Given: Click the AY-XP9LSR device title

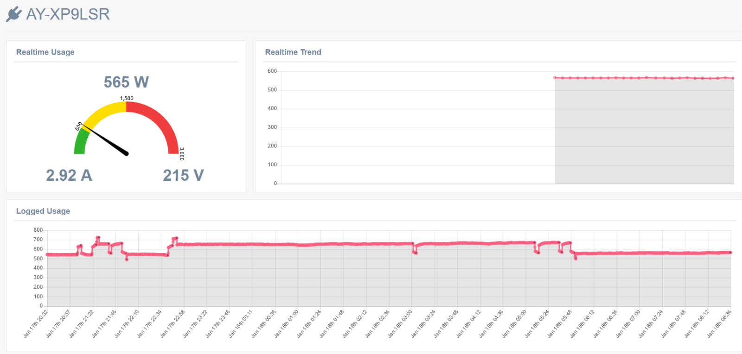Looking at the screenshot, I should point(68,14).
